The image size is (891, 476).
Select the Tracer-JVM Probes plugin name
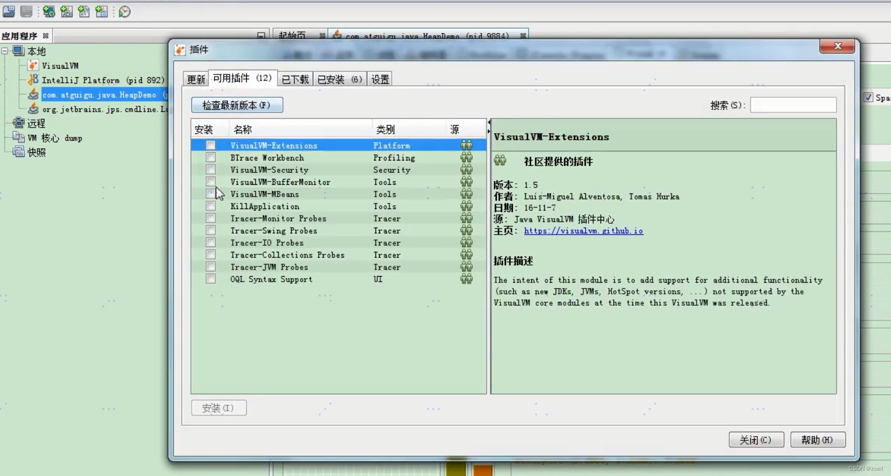pos(269,267)
